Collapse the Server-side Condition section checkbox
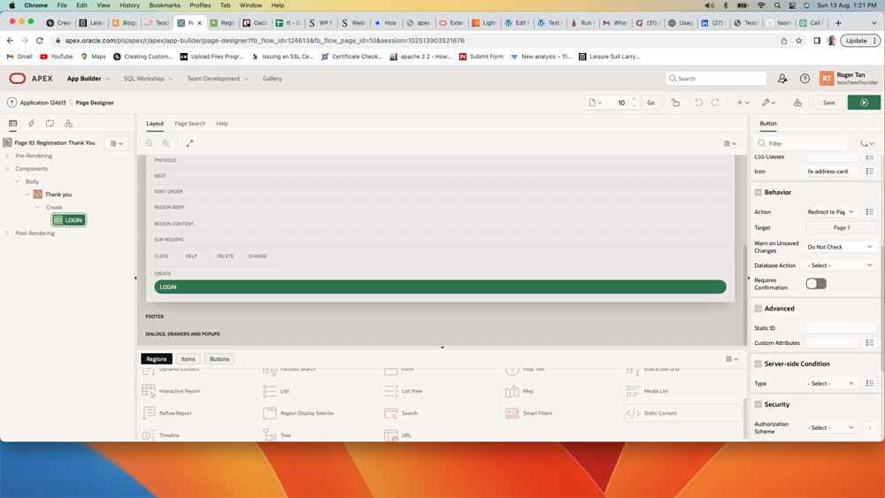The height and width of the screenshot is (498, 885). (x=758, y=364)
